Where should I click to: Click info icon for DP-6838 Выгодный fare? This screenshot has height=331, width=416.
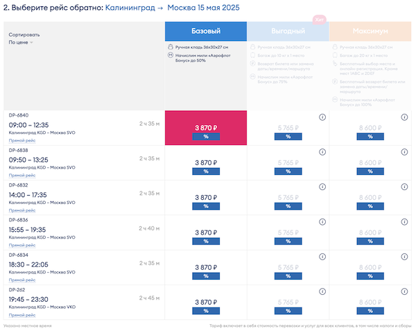[322, 151]
